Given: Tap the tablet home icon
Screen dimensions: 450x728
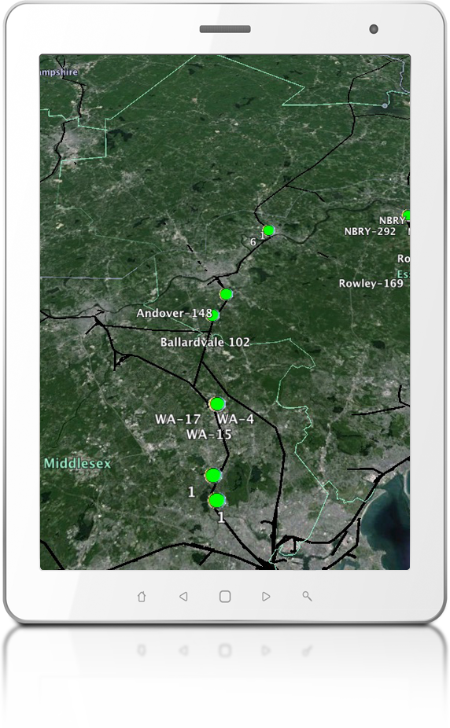Looking at the screenshot, I should [x=142, y=597].
